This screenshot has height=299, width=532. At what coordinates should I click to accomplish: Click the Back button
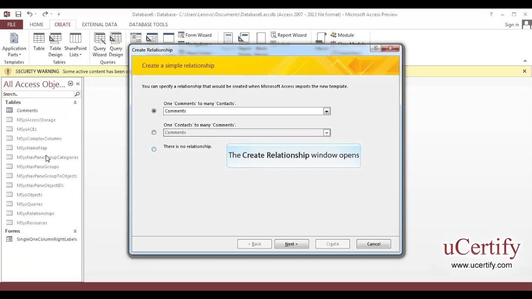pyautogui.click(x=254, y=244)
